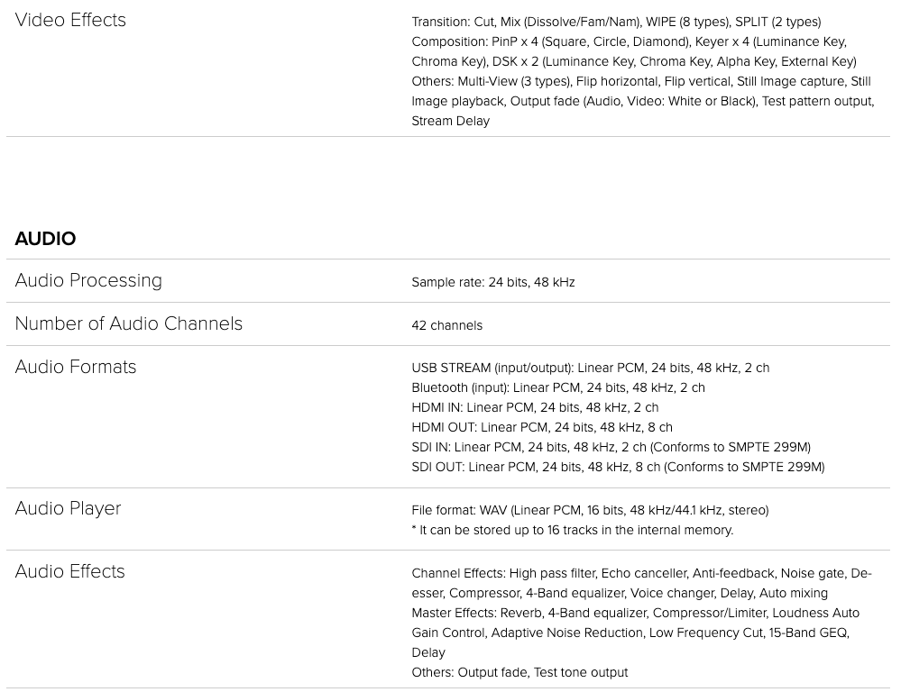Viewport: 901px width, 692px height.
Task: Click the Channel Effects description line
Action: tap(642, 583)
